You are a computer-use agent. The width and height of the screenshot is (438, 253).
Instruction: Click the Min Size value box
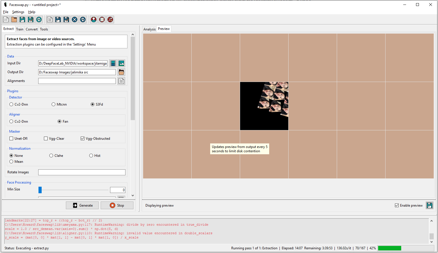coord(118,190)
